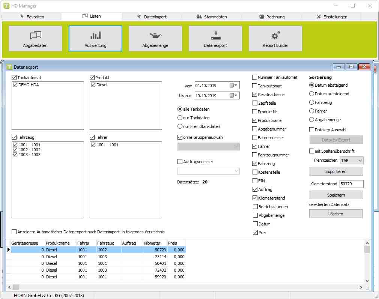The height and width of the screenshot is (299, 379).
Task: Expand the 'vom' date dropdown arrow
Action: 236,86
